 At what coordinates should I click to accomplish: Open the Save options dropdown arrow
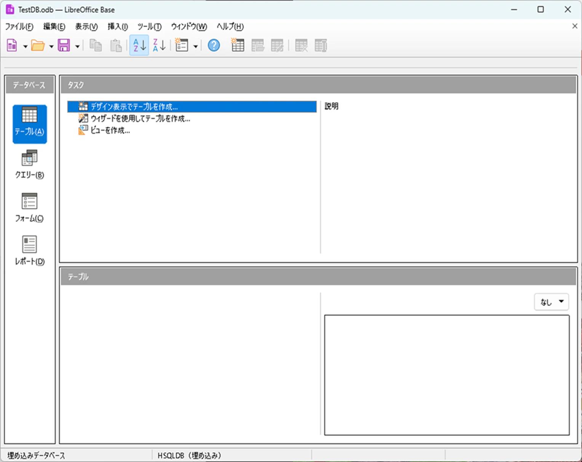pyautogui.click(x=77, y=46)
